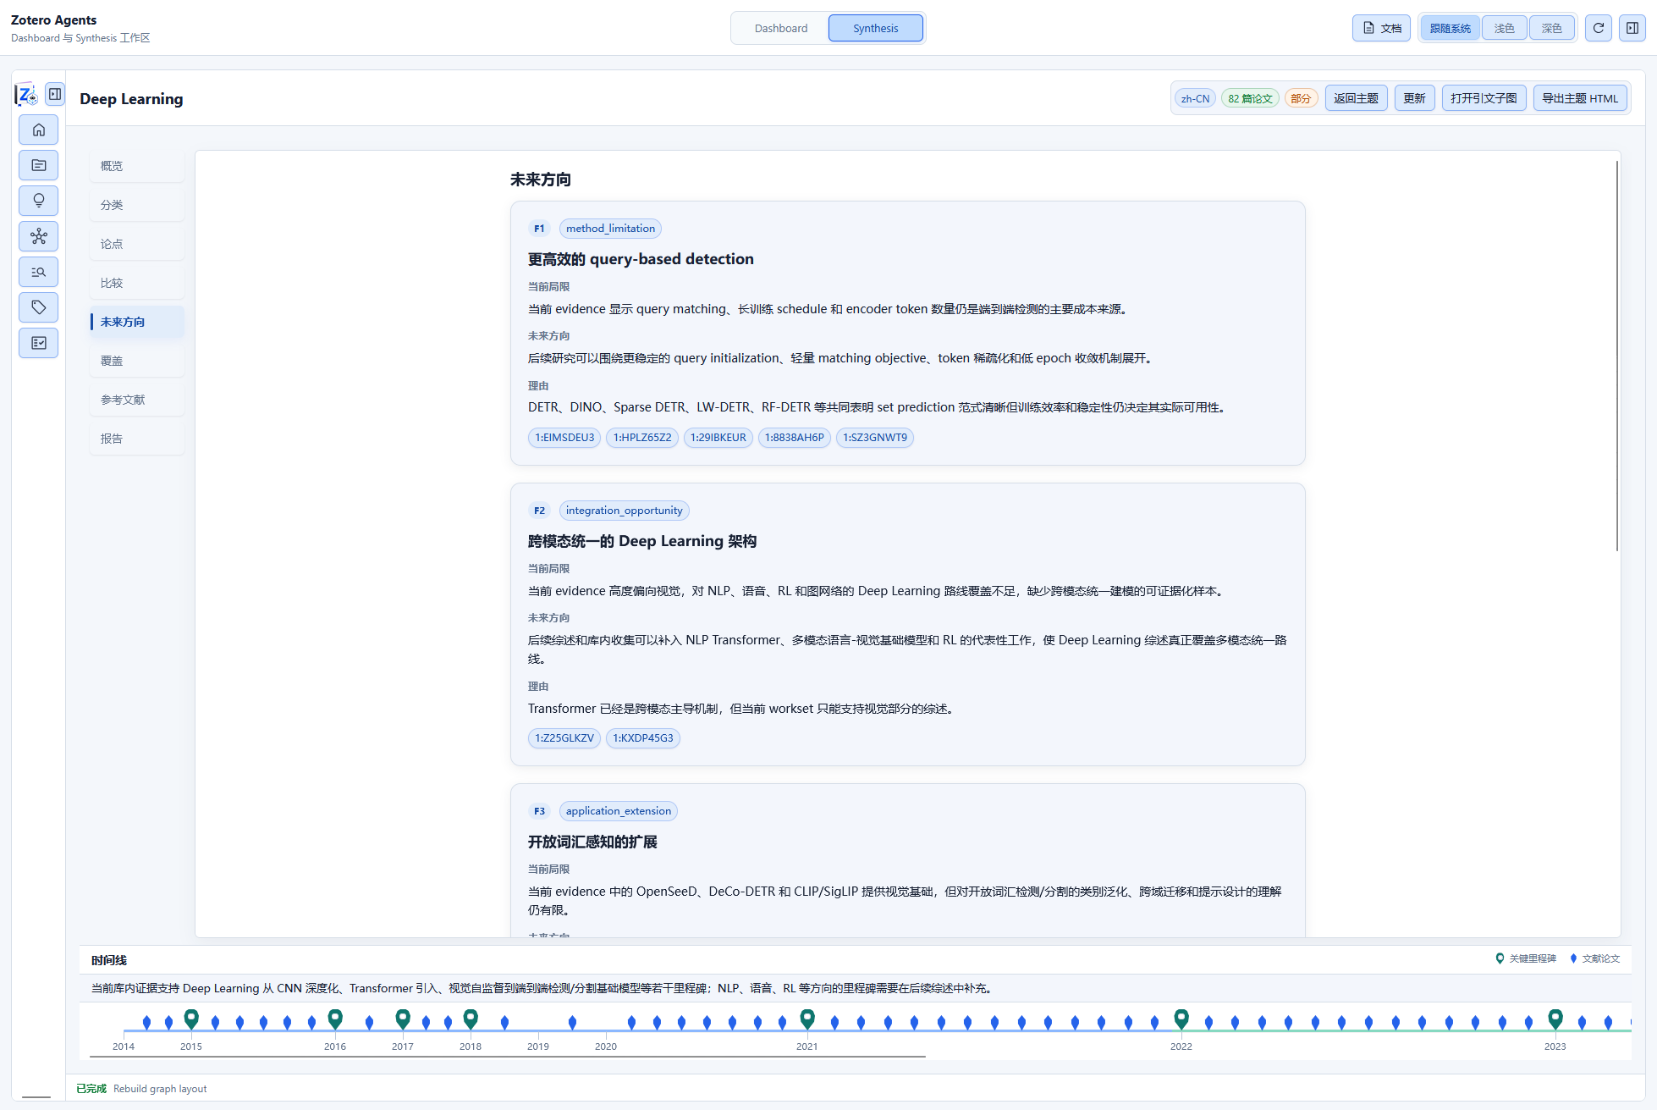Click the F1 card label

coord(539,229)
